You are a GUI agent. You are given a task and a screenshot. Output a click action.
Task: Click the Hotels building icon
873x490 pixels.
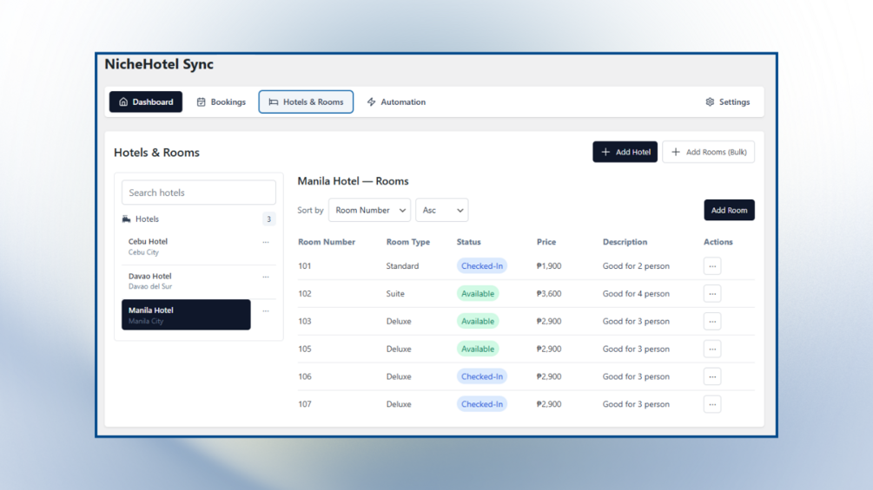click(126, 219)
